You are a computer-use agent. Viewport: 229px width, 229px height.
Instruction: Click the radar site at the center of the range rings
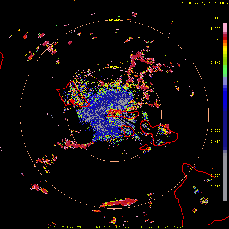tap(114, 114)
